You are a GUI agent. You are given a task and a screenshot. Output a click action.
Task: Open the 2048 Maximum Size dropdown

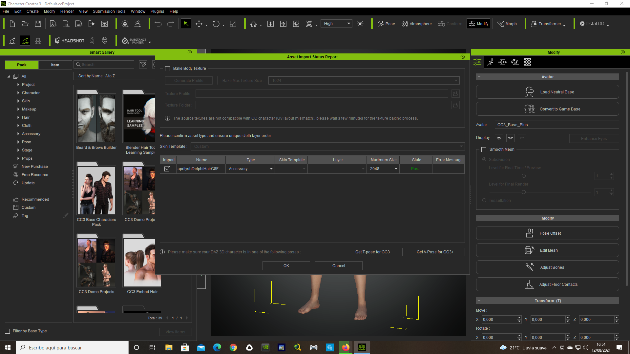pos(383,169)
